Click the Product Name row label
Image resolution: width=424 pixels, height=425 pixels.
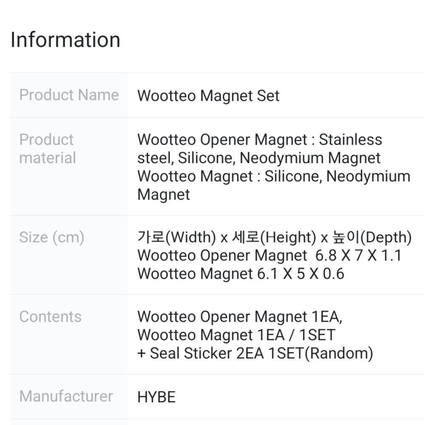(69, 94)
